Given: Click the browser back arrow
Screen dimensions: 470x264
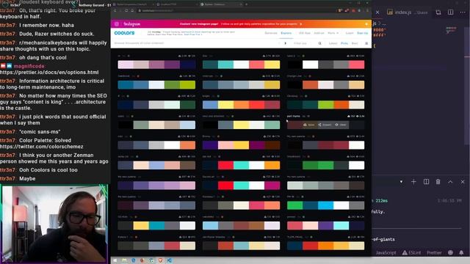Looking at the screenshot, I should coord(115,10).
